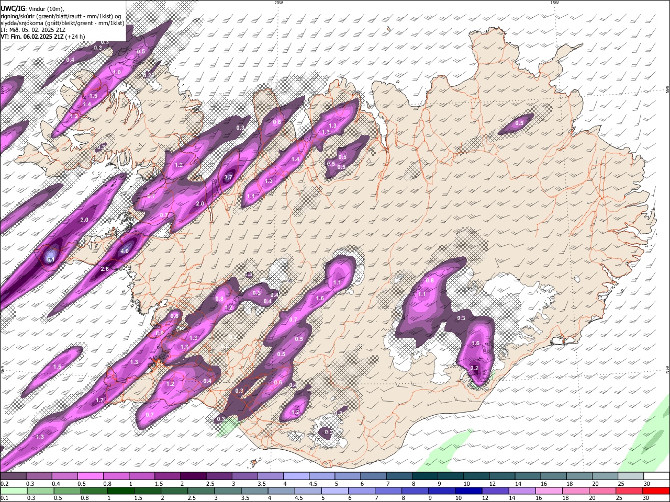The height and width of the screenshot is (502, 670).
Task: Click the 'VT: Fim. 06.02.2025 21Z (+24 h)' line
Action: (43, 37)
